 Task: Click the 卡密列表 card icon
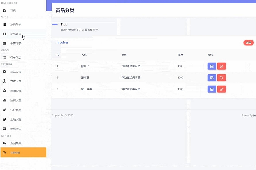(4, 43)
